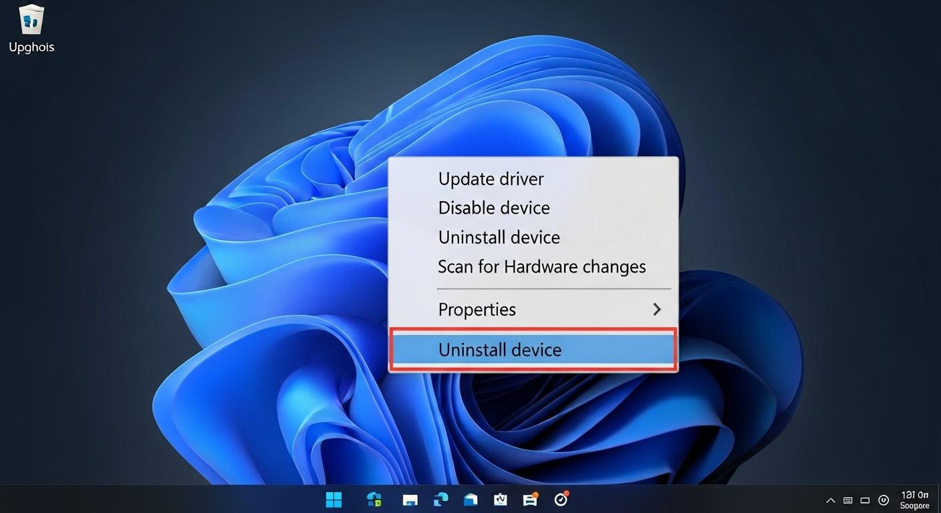Choose Scan for Hardware changes

pyautogui.click(x=541, y=266)
